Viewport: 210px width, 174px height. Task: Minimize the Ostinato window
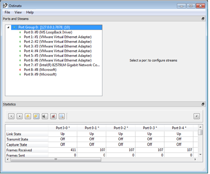tap(181, 6)
